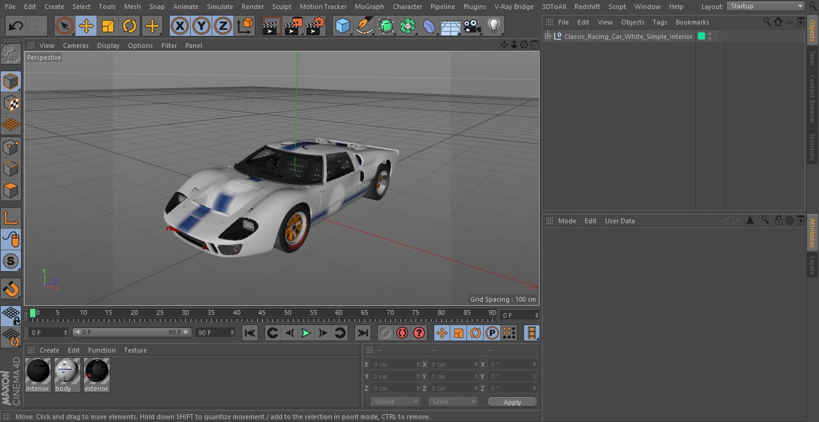Activate the Move tool
Viewport: 819px width, 422px height.
[x=86, y=26]
